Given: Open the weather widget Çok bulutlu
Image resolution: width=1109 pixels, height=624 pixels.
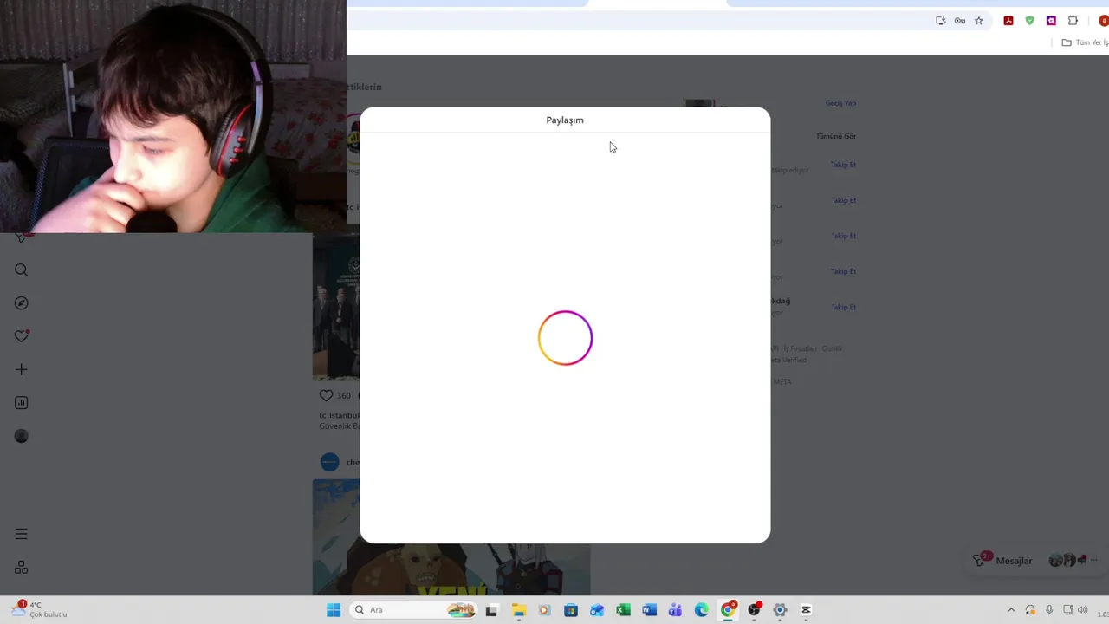Looking at the screenshot, I should tap(39, 609).
